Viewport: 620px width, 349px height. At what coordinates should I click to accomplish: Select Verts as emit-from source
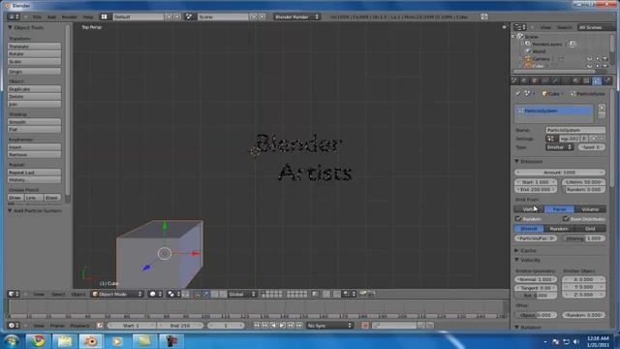[x=529, y=209]
